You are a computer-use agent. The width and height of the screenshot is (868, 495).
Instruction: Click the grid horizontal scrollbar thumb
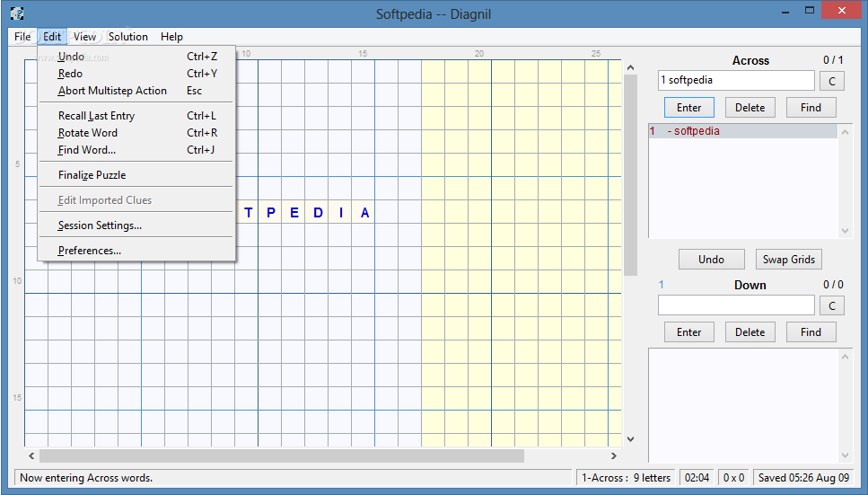[282, 455]
